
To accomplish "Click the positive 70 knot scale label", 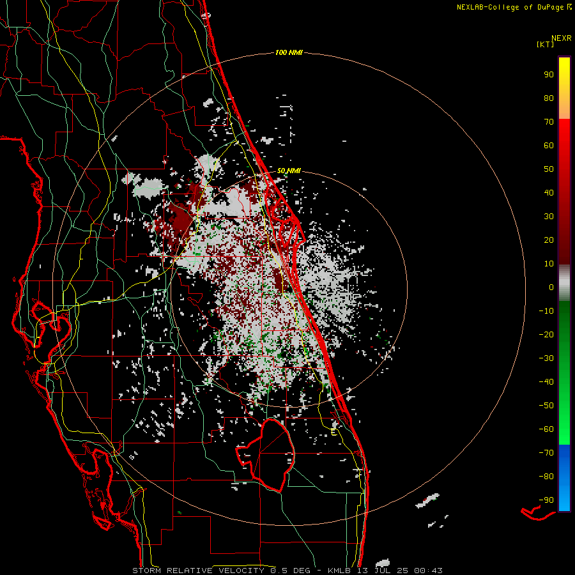I will [x=549, y=122].
